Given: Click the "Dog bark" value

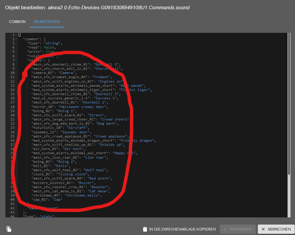Looking at the screenshot, I should [x=106, y=124].
